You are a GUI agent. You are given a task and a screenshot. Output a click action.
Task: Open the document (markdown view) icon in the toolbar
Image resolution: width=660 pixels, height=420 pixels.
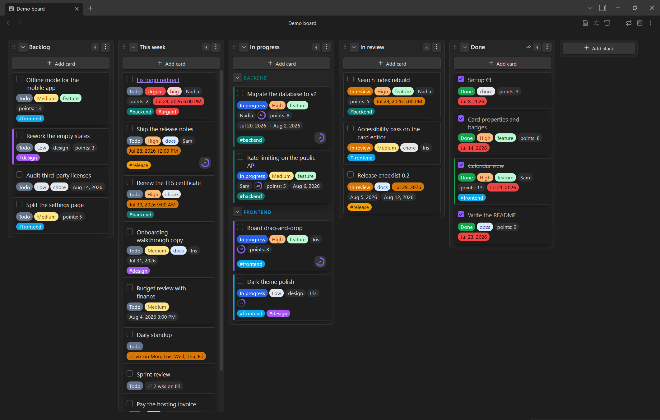point(585,23)
